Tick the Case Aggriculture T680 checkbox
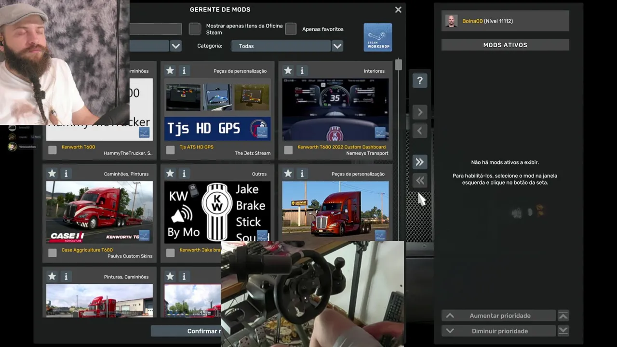This screenshot has width=617, height=347. pyautogui.click(x=53, y=253)
